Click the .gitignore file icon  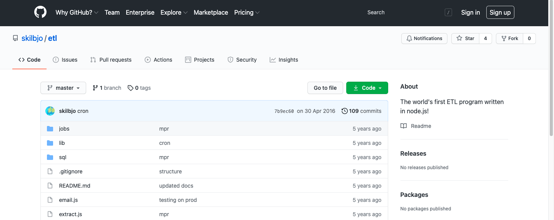50,171
